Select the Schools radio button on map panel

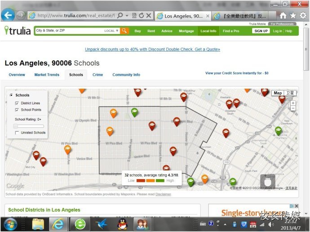click(11, 95)
